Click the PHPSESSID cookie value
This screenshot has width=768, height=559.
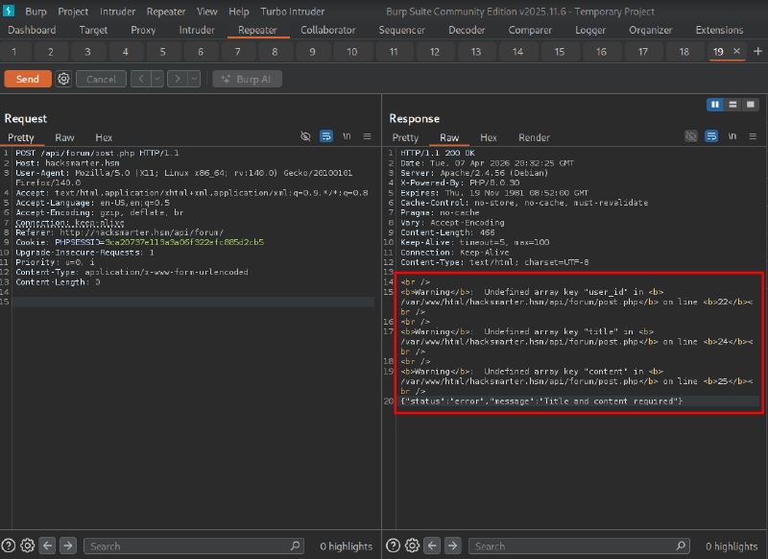click(184, 242)
